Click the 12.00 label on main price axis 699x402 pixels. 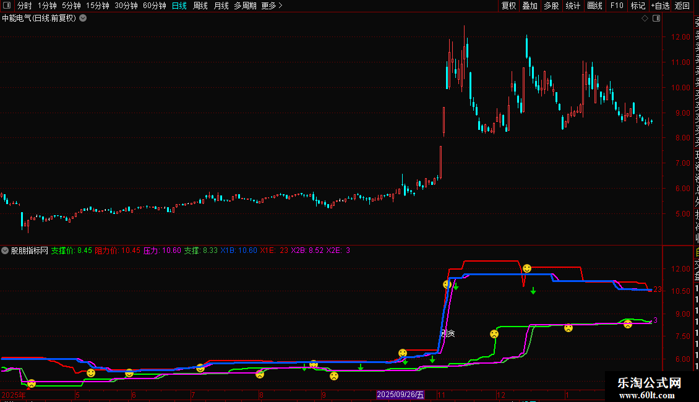(680, 37)
